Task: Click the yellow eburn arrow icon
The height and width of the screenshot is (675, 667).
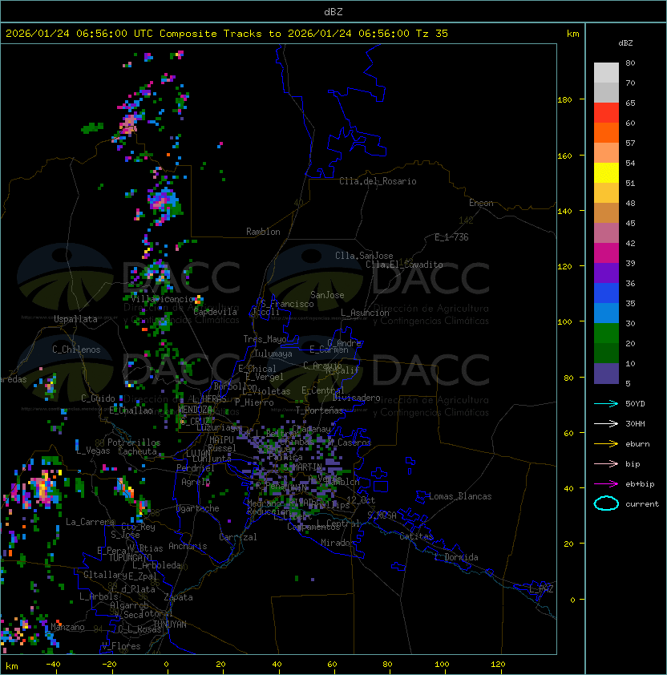Action: 606,443
